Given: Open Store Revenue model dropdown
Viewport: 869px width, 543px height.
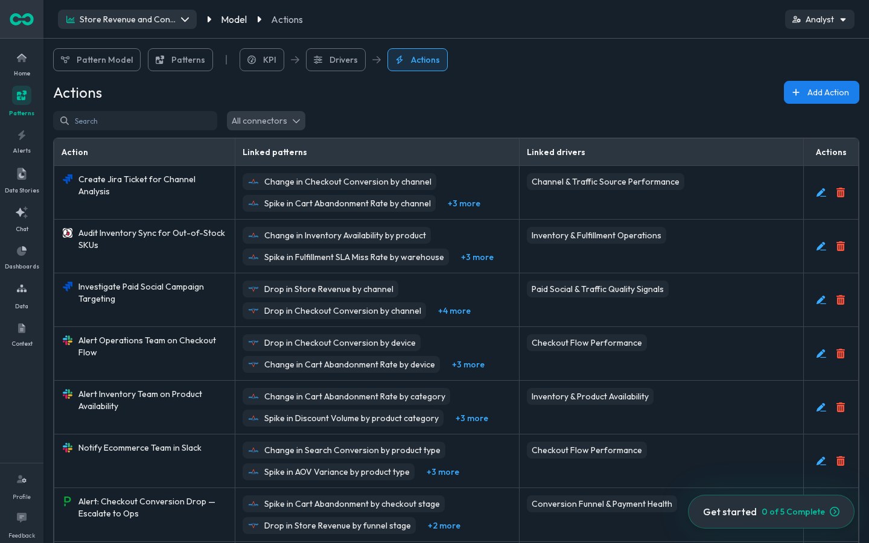Looking at the screenshot, I should (127, 19).
